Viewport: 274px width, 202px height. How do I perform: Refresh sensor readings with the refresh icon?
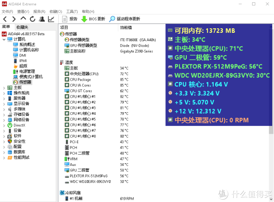tap(32, 19)
